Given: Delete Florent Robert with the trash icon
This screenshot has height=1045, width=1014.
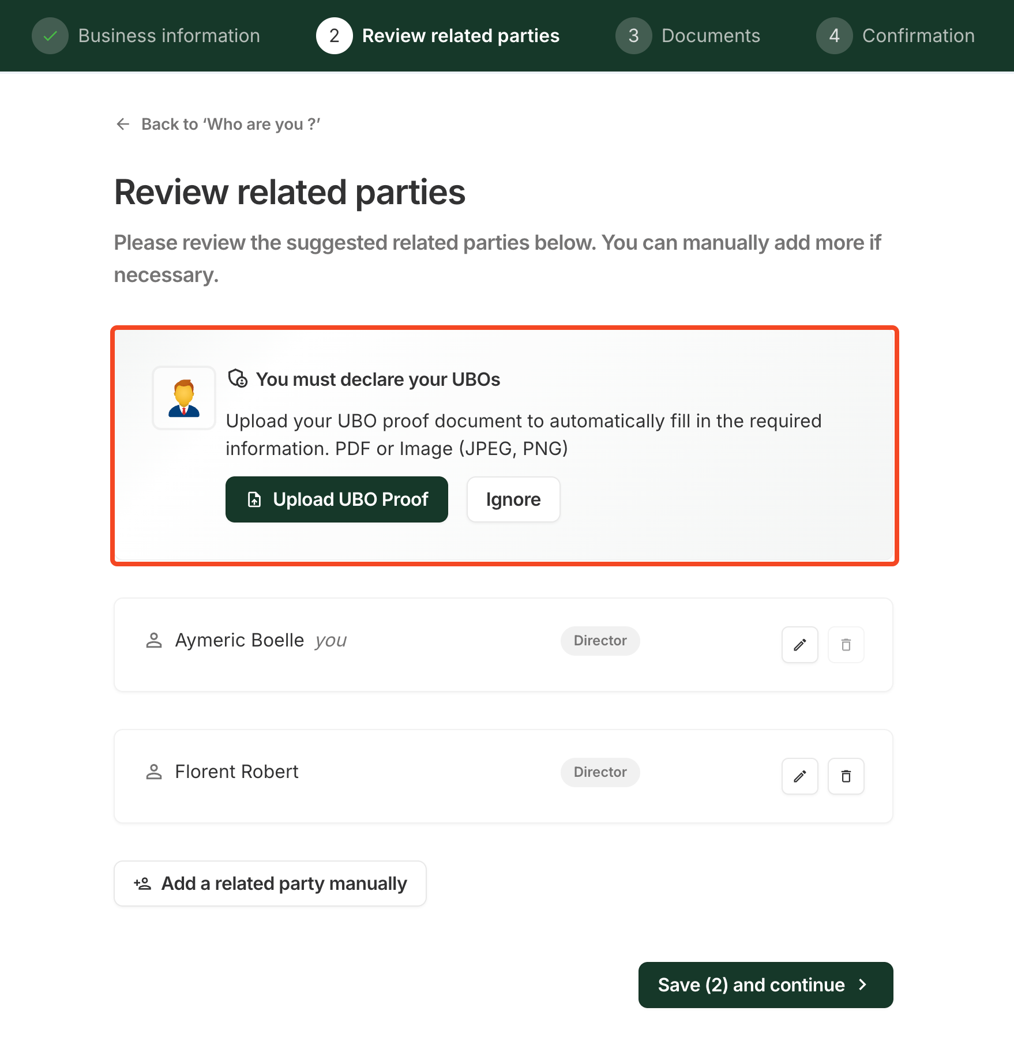Looking at the screenshot, I should coord(846,776).
